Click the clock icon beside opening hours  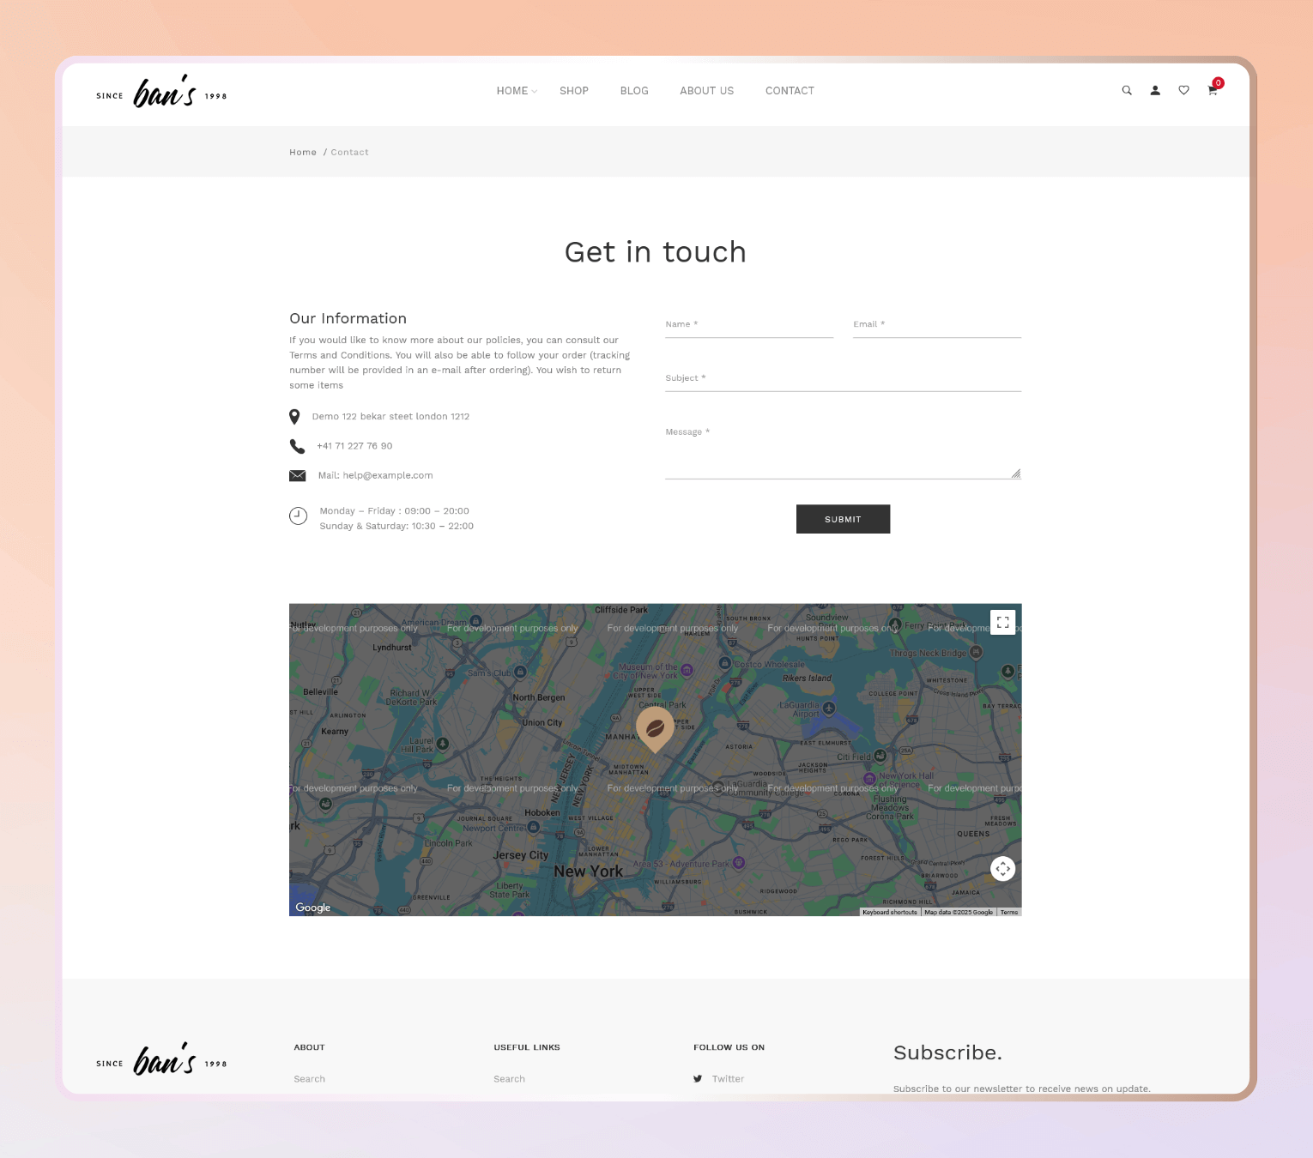(x=298, y=516)
